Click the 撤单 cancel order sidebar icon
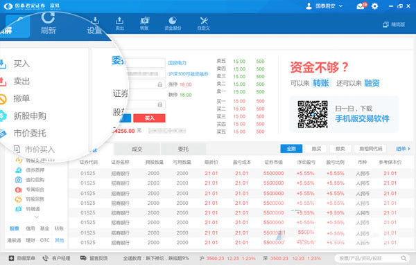The image size is (416, 265). pyautogui.click(x=2, y=99)
